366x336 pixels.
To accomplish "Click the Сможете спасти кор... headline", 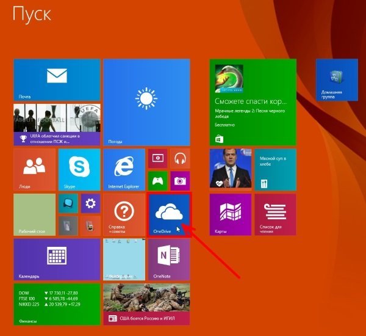I will 251,101.
